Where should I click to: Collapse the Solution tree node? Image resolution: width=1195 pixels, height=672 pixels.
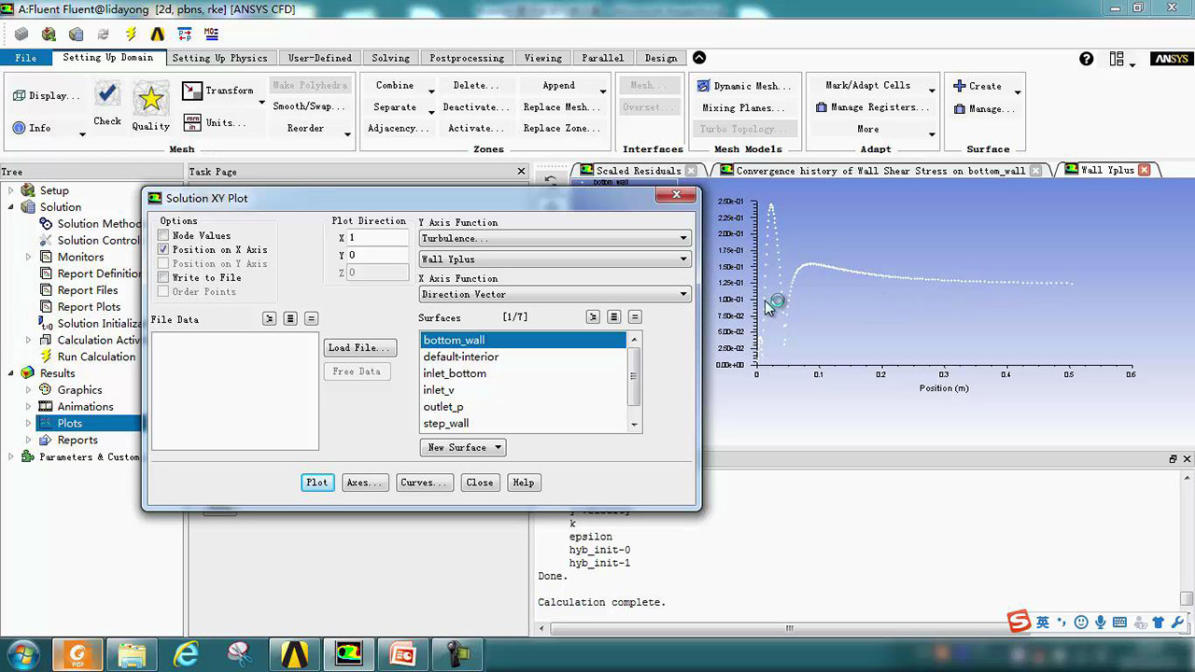12,207
